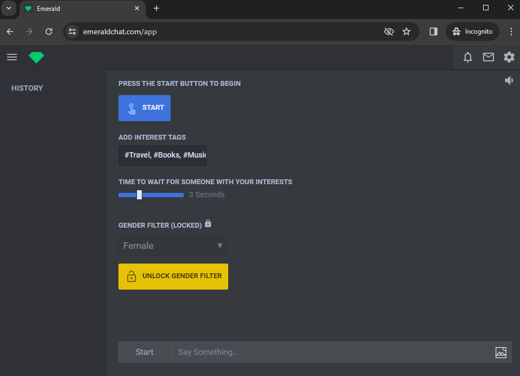Open the messages envelope icon
Screen dimensions: 520x376
(488, 57)
